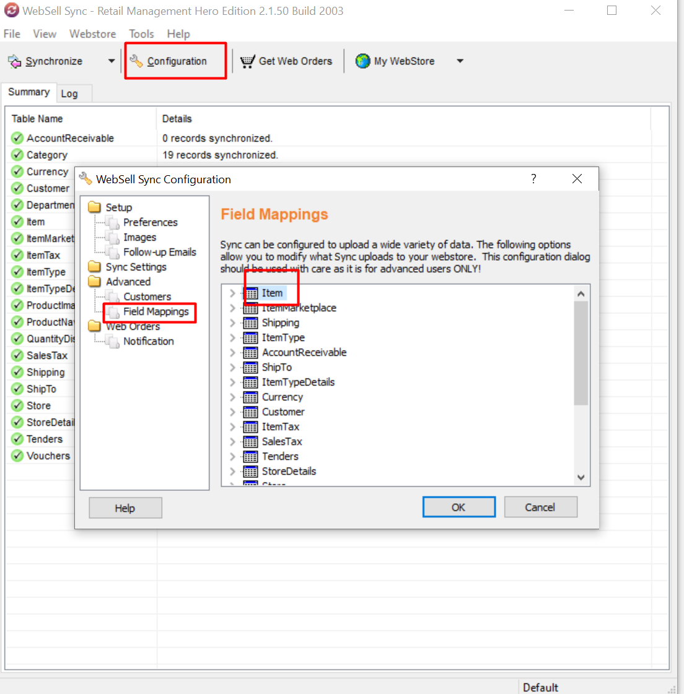Select the ItemTax table row
This screenshot has width=684, height=694.
pos(281,427)
